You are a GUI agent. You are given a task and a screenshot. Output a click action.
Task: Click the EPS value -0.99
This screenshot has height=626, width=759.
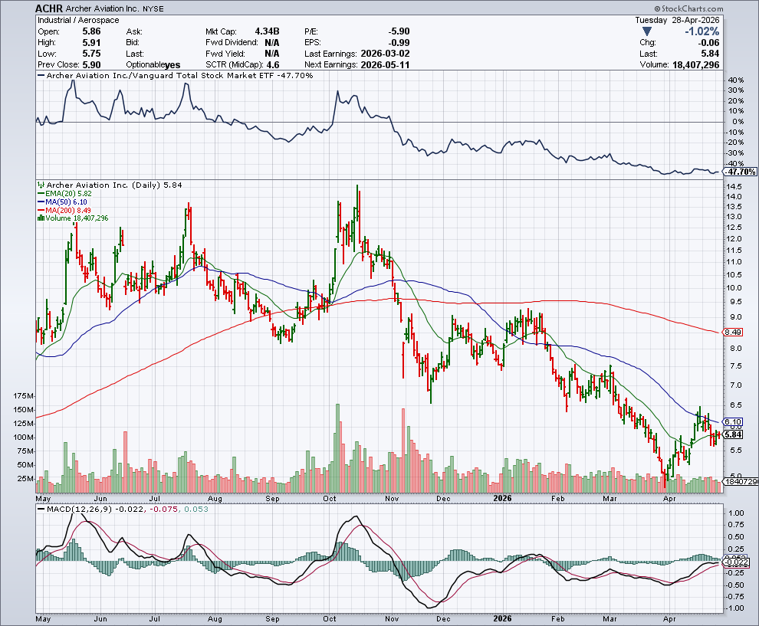[399, 43]
